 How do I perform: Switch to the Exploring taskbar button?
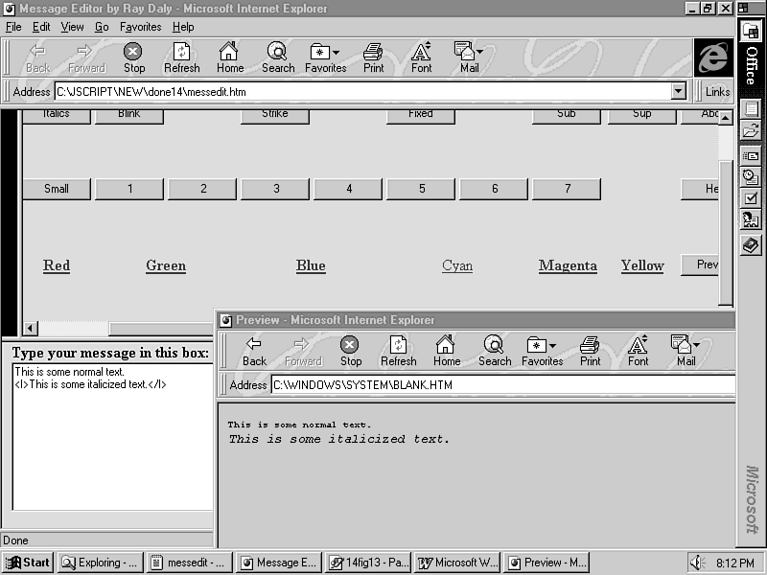coord(101,563)
